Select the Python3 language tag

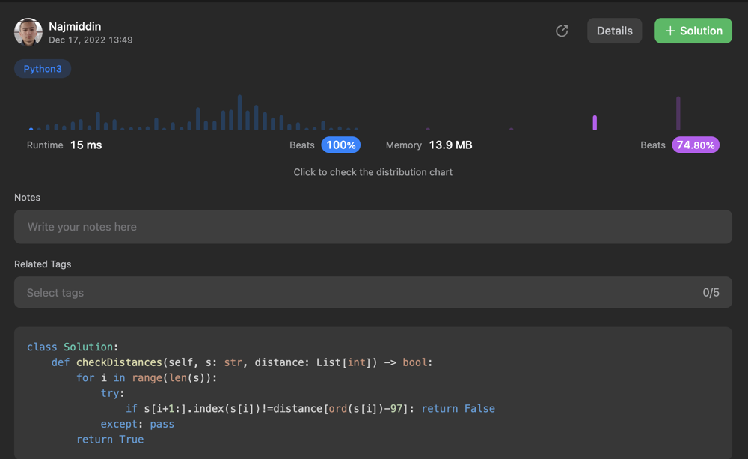point(42,68)
